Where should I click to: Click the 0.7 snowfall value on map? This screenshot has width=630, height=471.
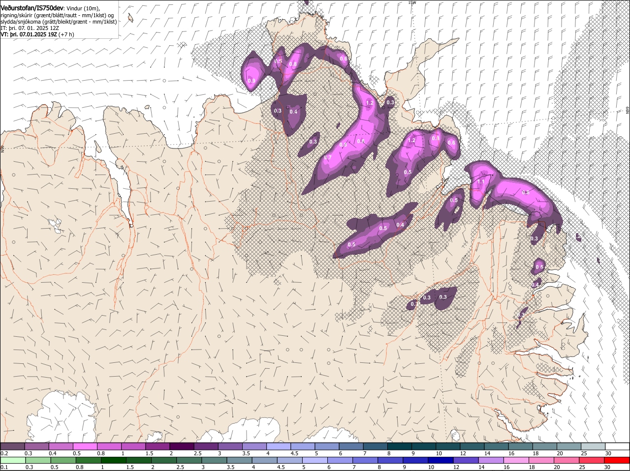point(328,157)
